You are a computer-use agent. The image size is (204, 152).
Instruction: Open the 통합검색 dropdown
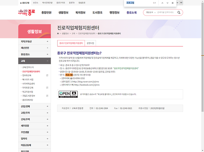pyautogui.click(x=151, y=12)
